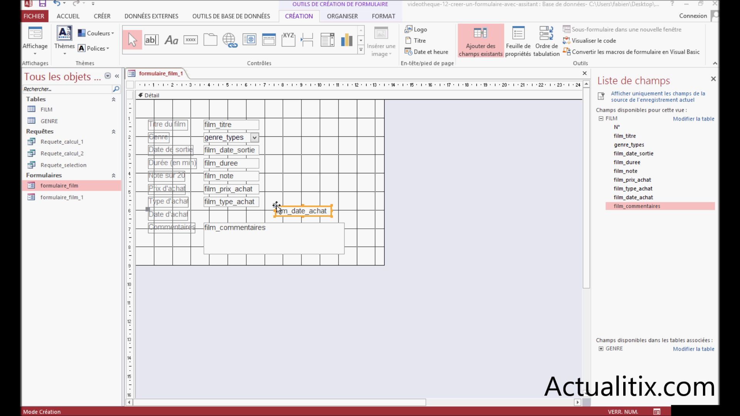Select film_date_achat in field list
Screen dimensions: 740x416
(633, 197)
